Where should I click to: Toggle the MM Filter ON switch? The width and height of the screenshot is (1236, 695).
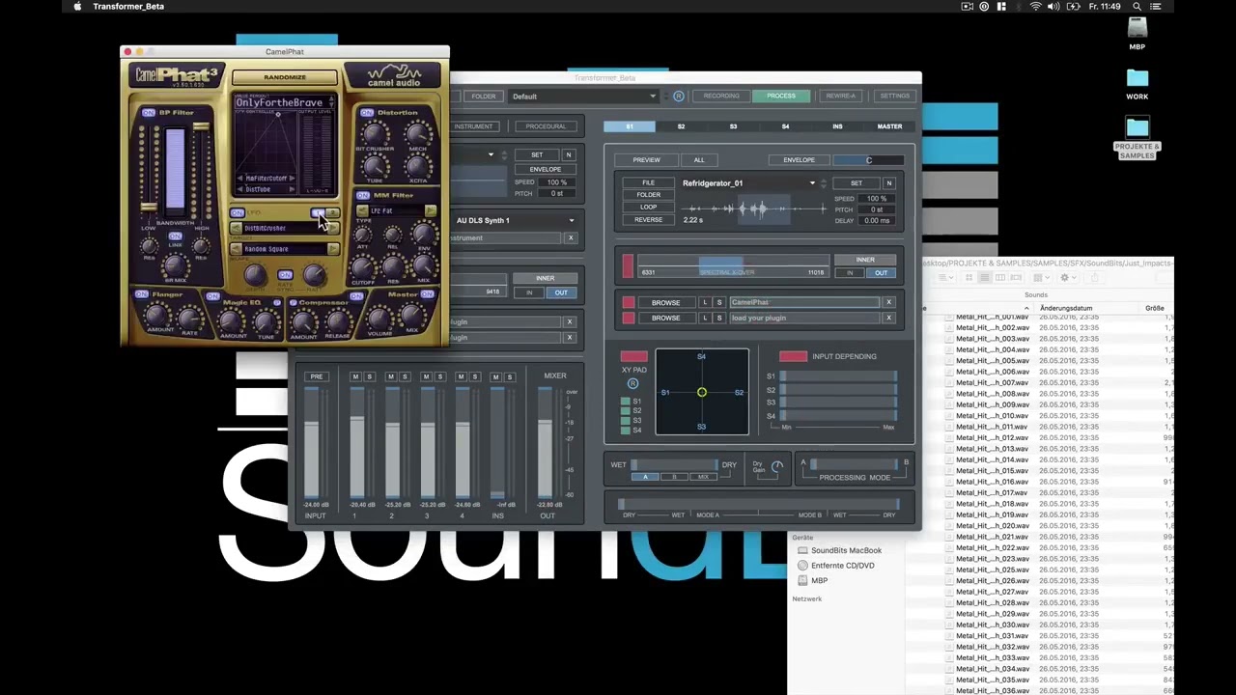[363, 195]
